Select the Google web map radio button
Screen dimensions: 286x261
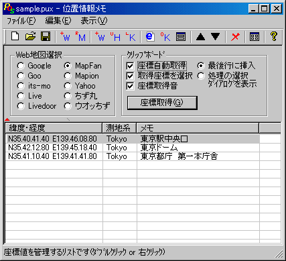pos(21,66)
